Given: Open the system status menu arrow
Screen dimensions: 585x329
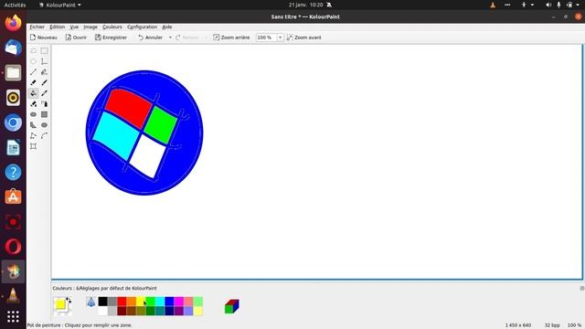Looking at the screenshot, I should click(577, 5).
